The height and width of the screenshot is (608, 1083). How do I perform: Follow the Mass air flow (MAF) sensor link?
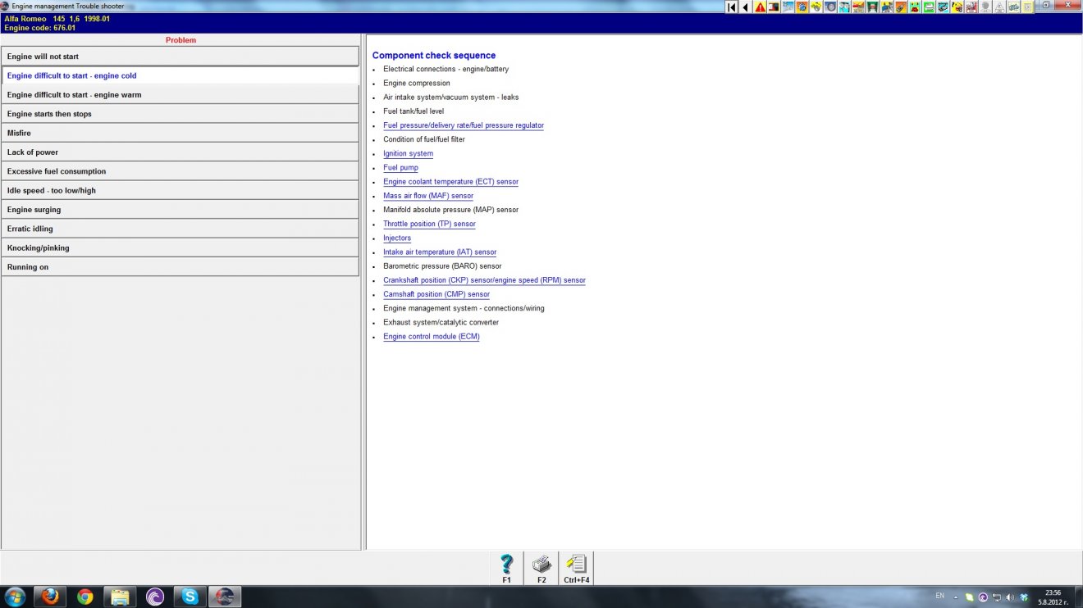(x=427, y=196)
